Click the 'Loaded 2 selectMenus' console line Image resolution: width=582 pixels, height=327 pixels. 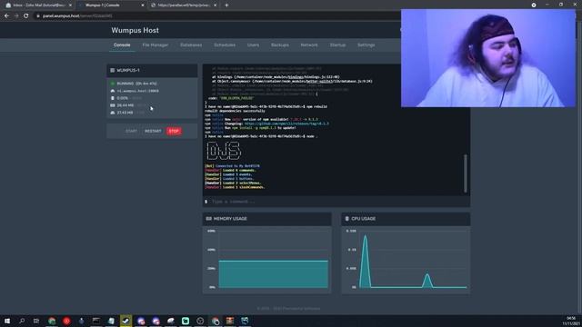pyautogui.click(x=234, y=183)
